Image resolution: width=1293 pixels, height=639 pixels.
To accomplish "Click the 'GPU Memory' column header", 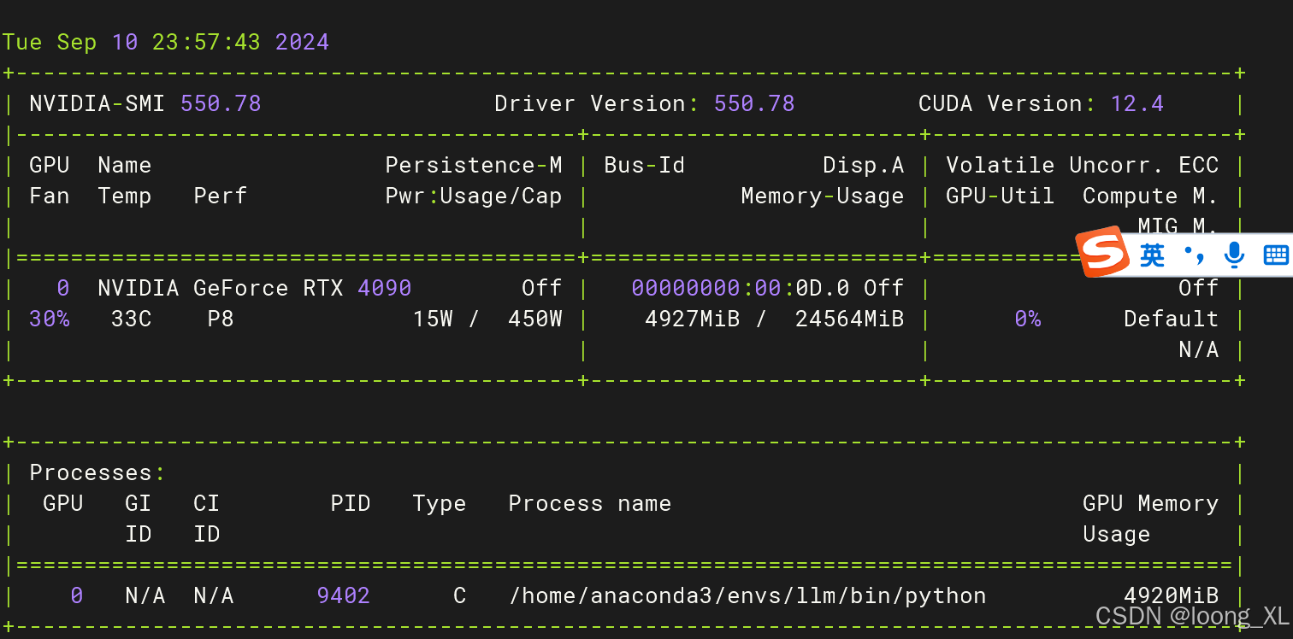I will tap(1151, 504).
